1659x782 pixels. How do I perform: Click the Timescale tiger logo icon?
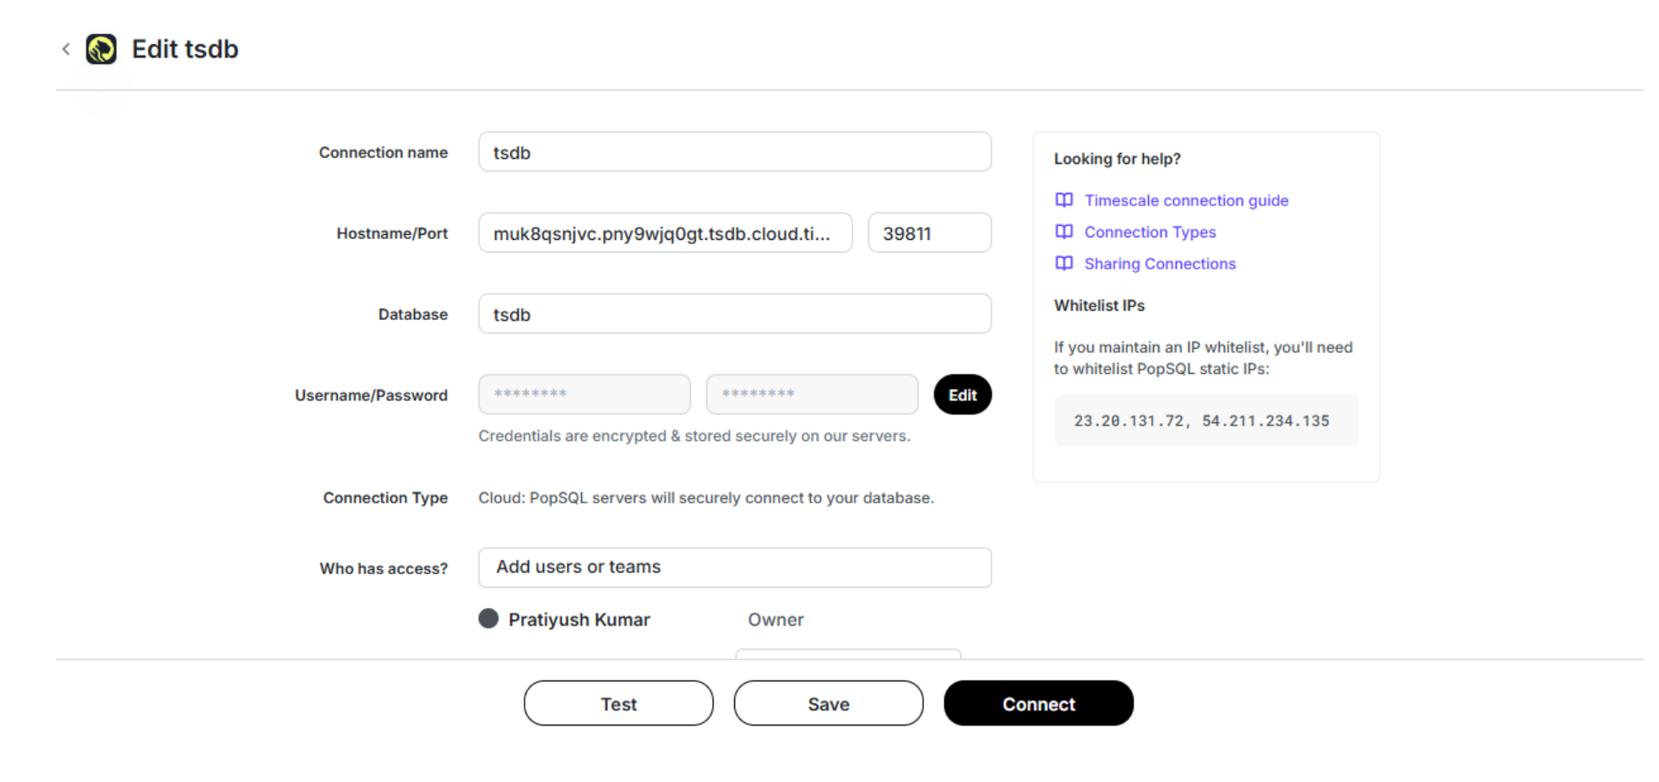(x=101, y=49)
